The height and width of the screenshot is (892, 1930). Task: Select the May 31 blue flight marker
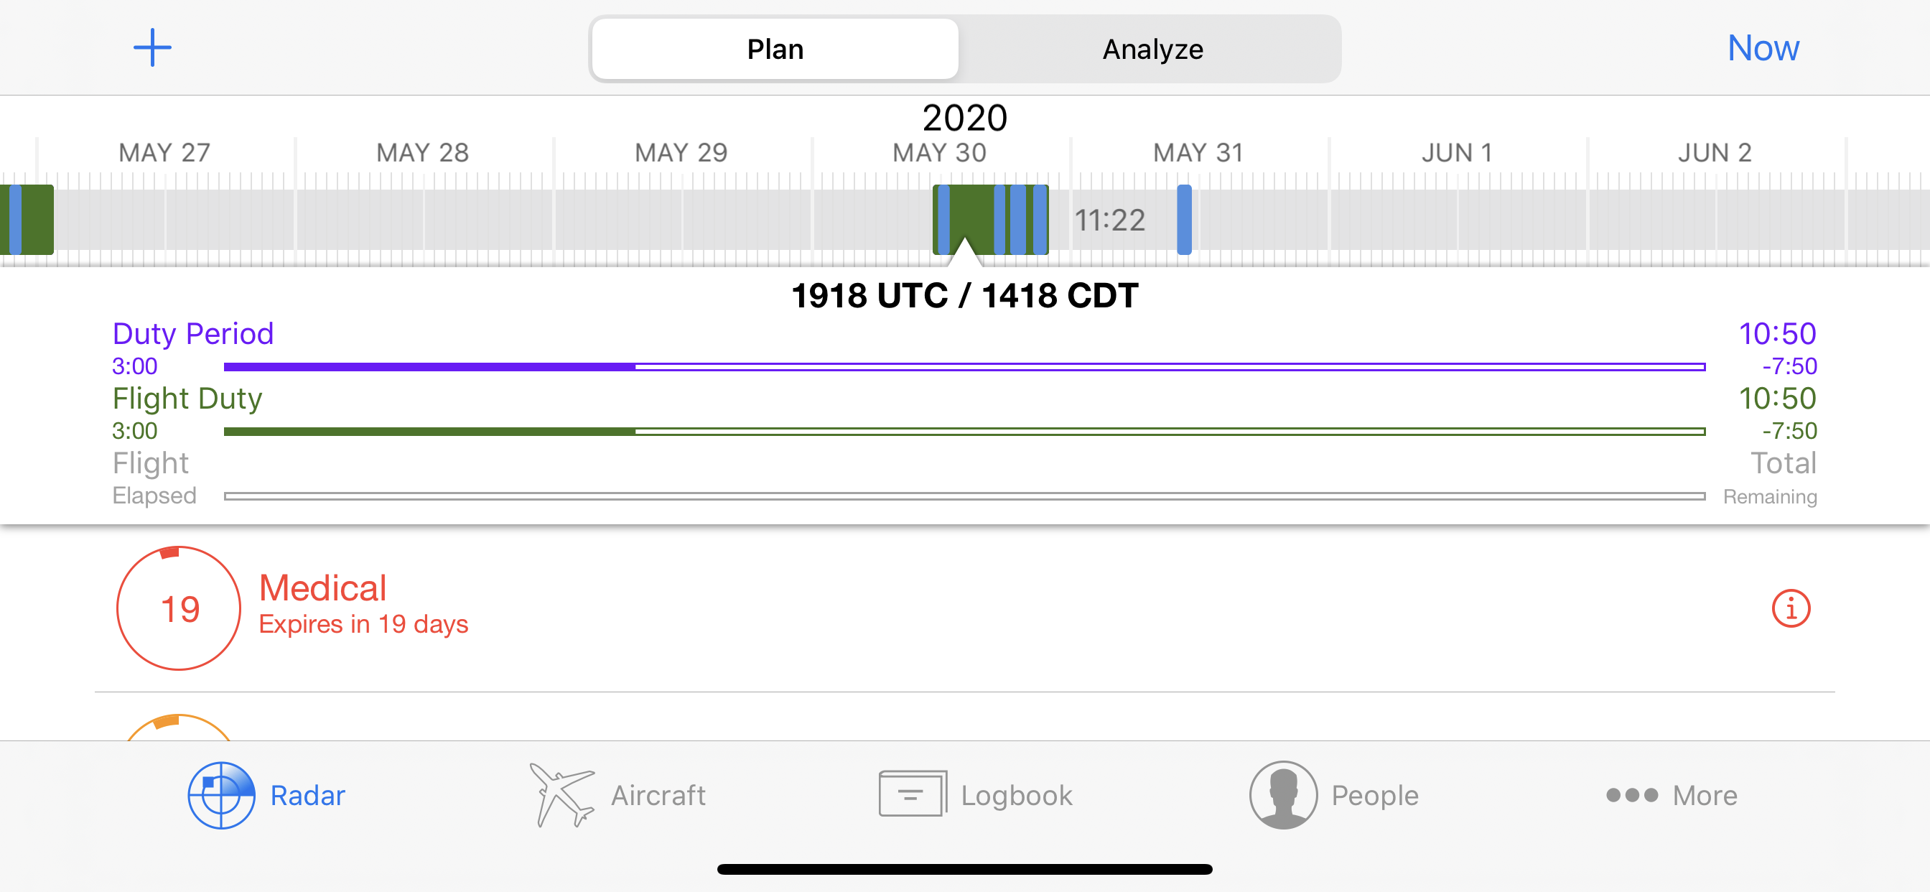pyautogui.click(x=1184, y=220)
